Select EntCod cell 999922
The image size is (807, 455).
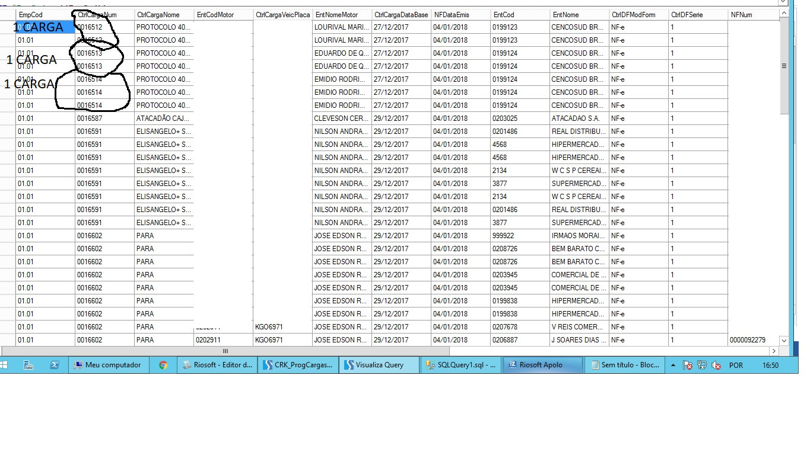520,236
